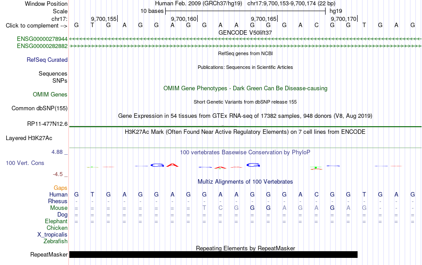The image size is (422, 265).
Task: Select the SNPs track label
Action: (x=60, y=80)
